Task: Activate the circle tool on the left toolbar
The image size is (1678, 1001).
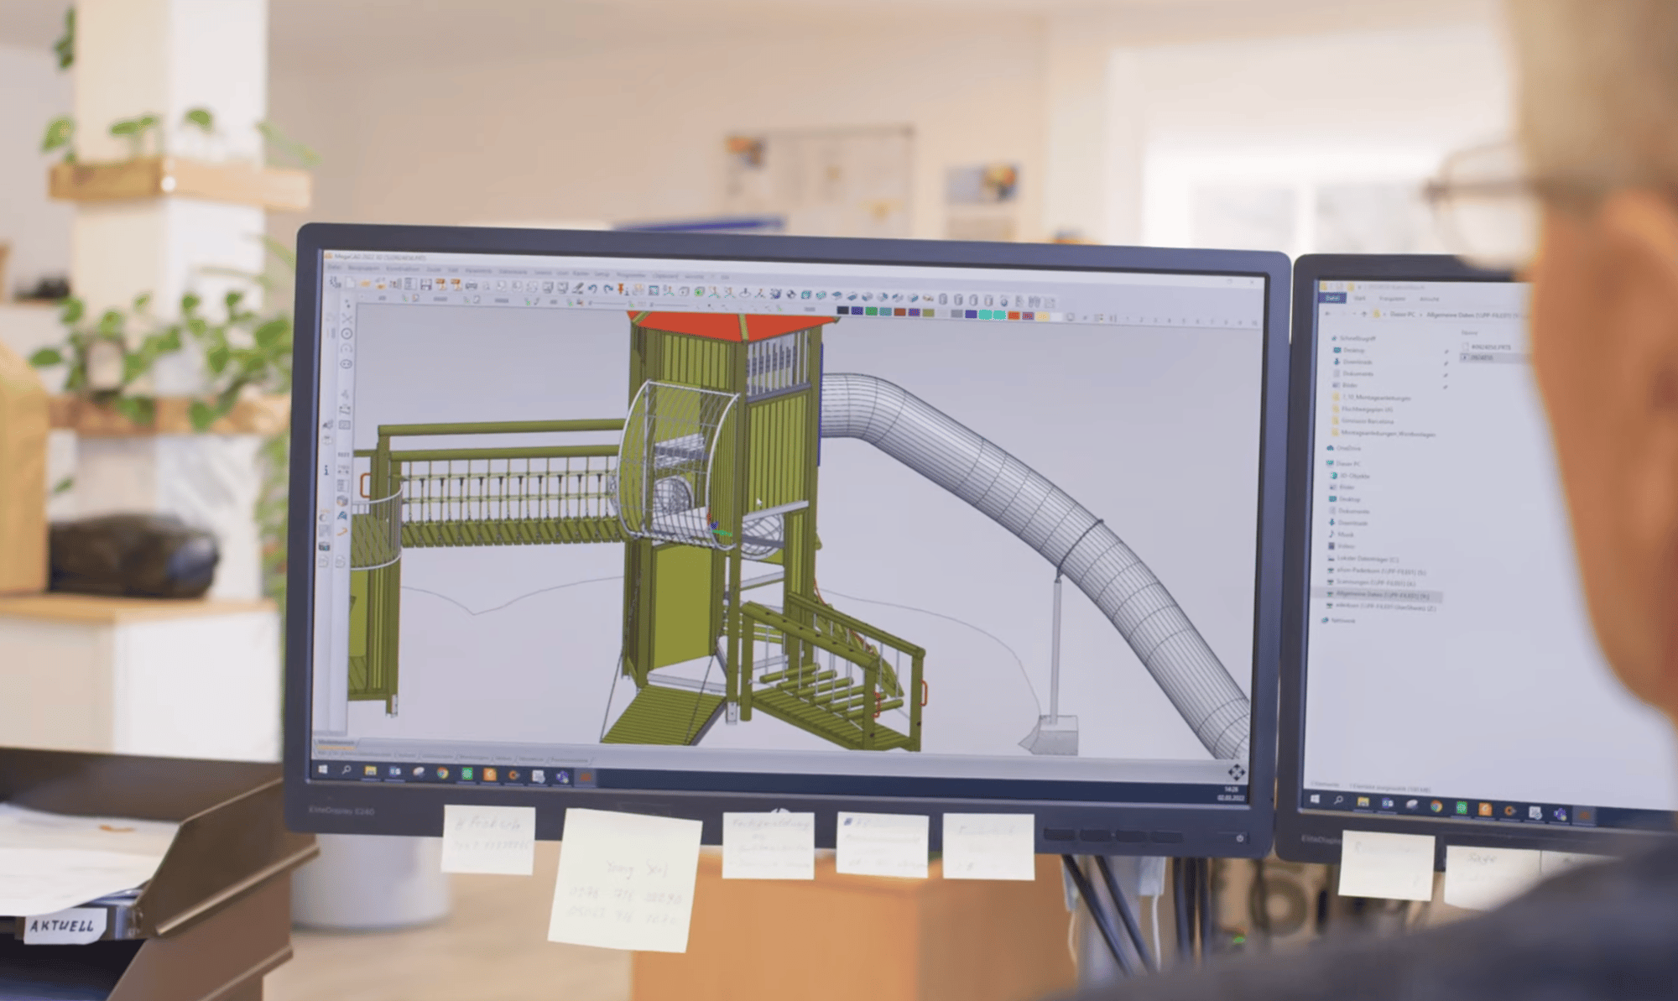Action: click(346, 331)
